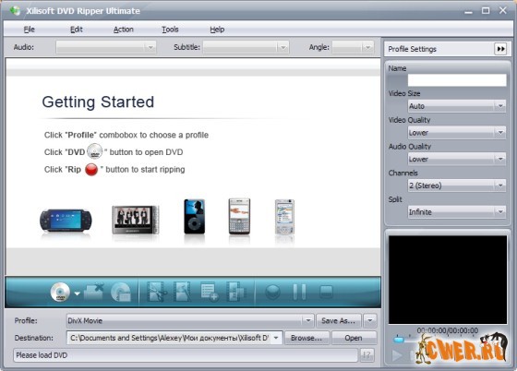Click the Please load DVD status field
This screenshot has width=517, height=371.
coord(186,355)
